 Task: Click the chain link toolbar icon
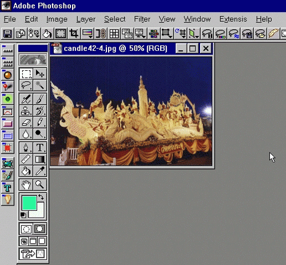(x=100, y=34)
